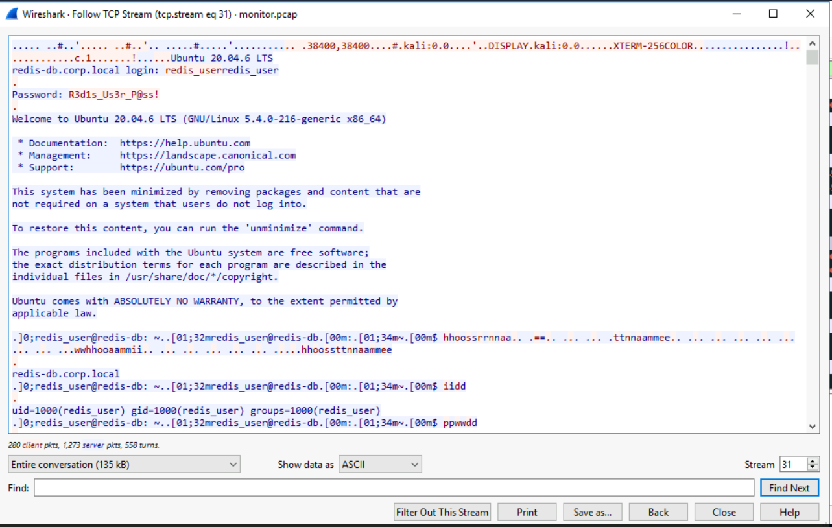Click the iidd command text

(455, 386)
